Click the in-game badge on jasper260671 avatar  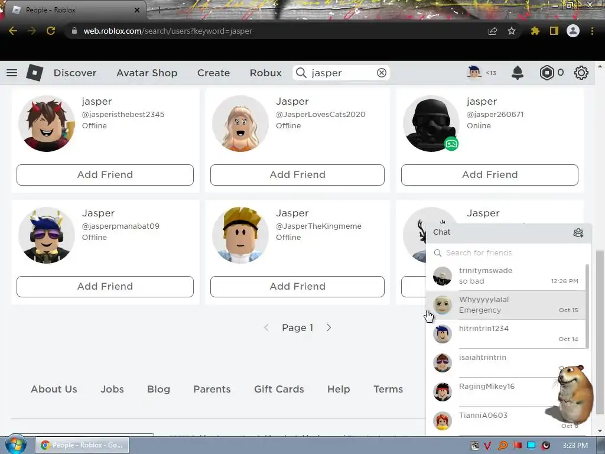(x=451, y=144)
